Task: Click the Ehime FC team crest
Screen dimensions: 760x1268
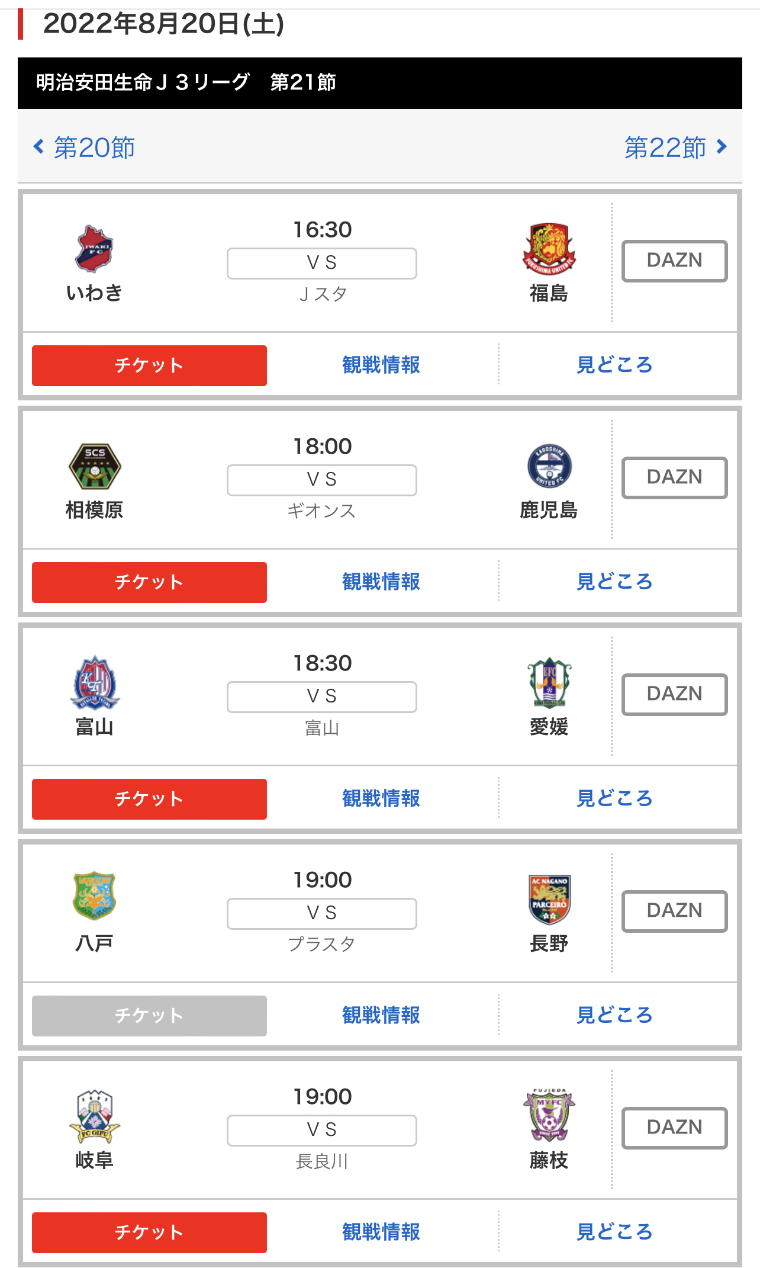Action: 549,683
